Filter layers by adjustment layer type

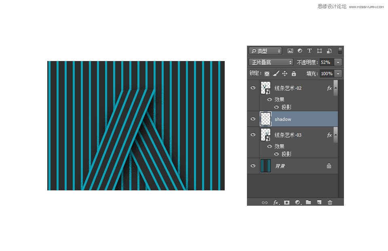pos(300,51)
